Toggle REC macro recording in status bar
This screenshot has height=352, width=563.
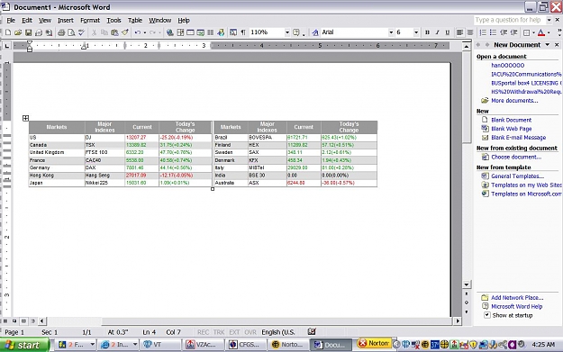203,332
